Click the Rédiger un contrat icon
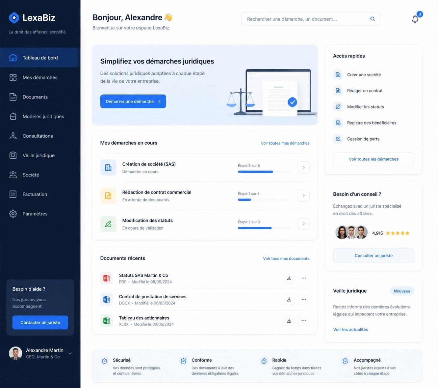This screenshot has width=438, height=388. pyautogui.click(x=338, y=91)
